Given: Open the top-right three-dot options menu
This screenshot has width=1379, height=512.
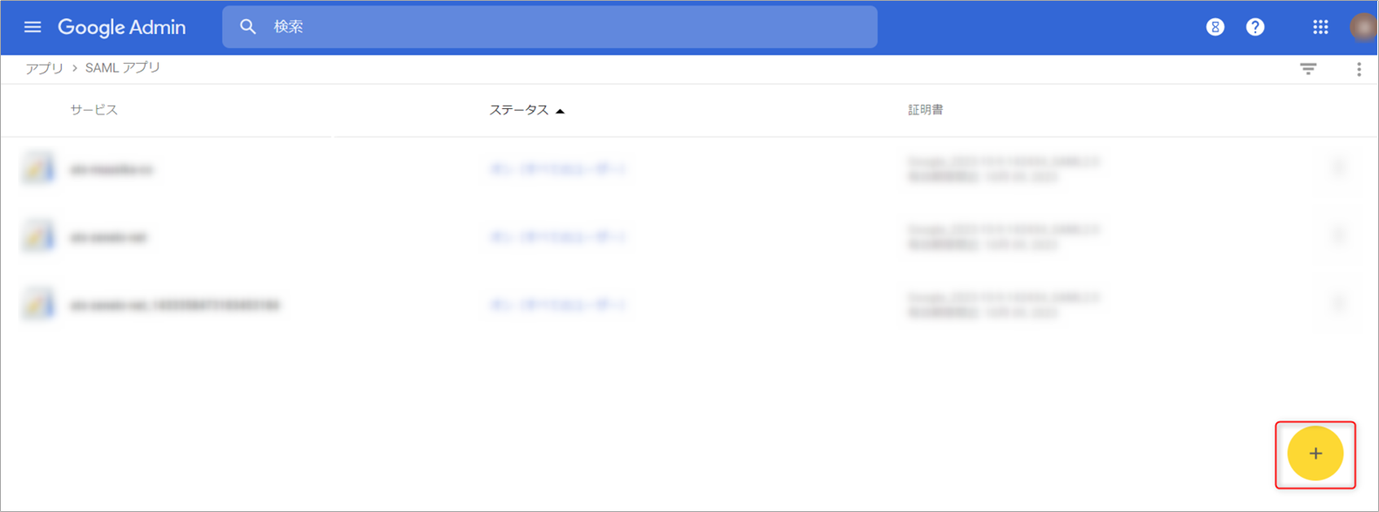Looking at the screenshot, I should [x=1358, y=69].
